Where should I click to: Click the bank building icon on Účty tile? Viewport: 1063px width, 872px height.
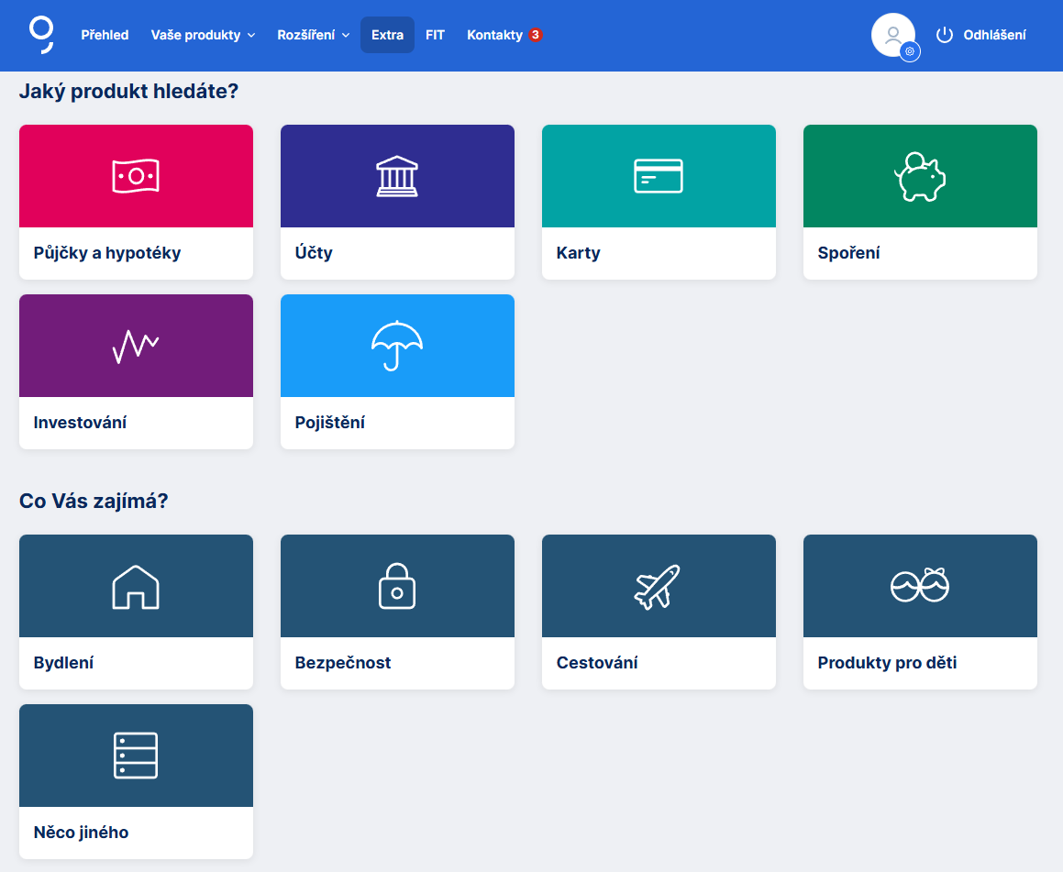(397, 175)
